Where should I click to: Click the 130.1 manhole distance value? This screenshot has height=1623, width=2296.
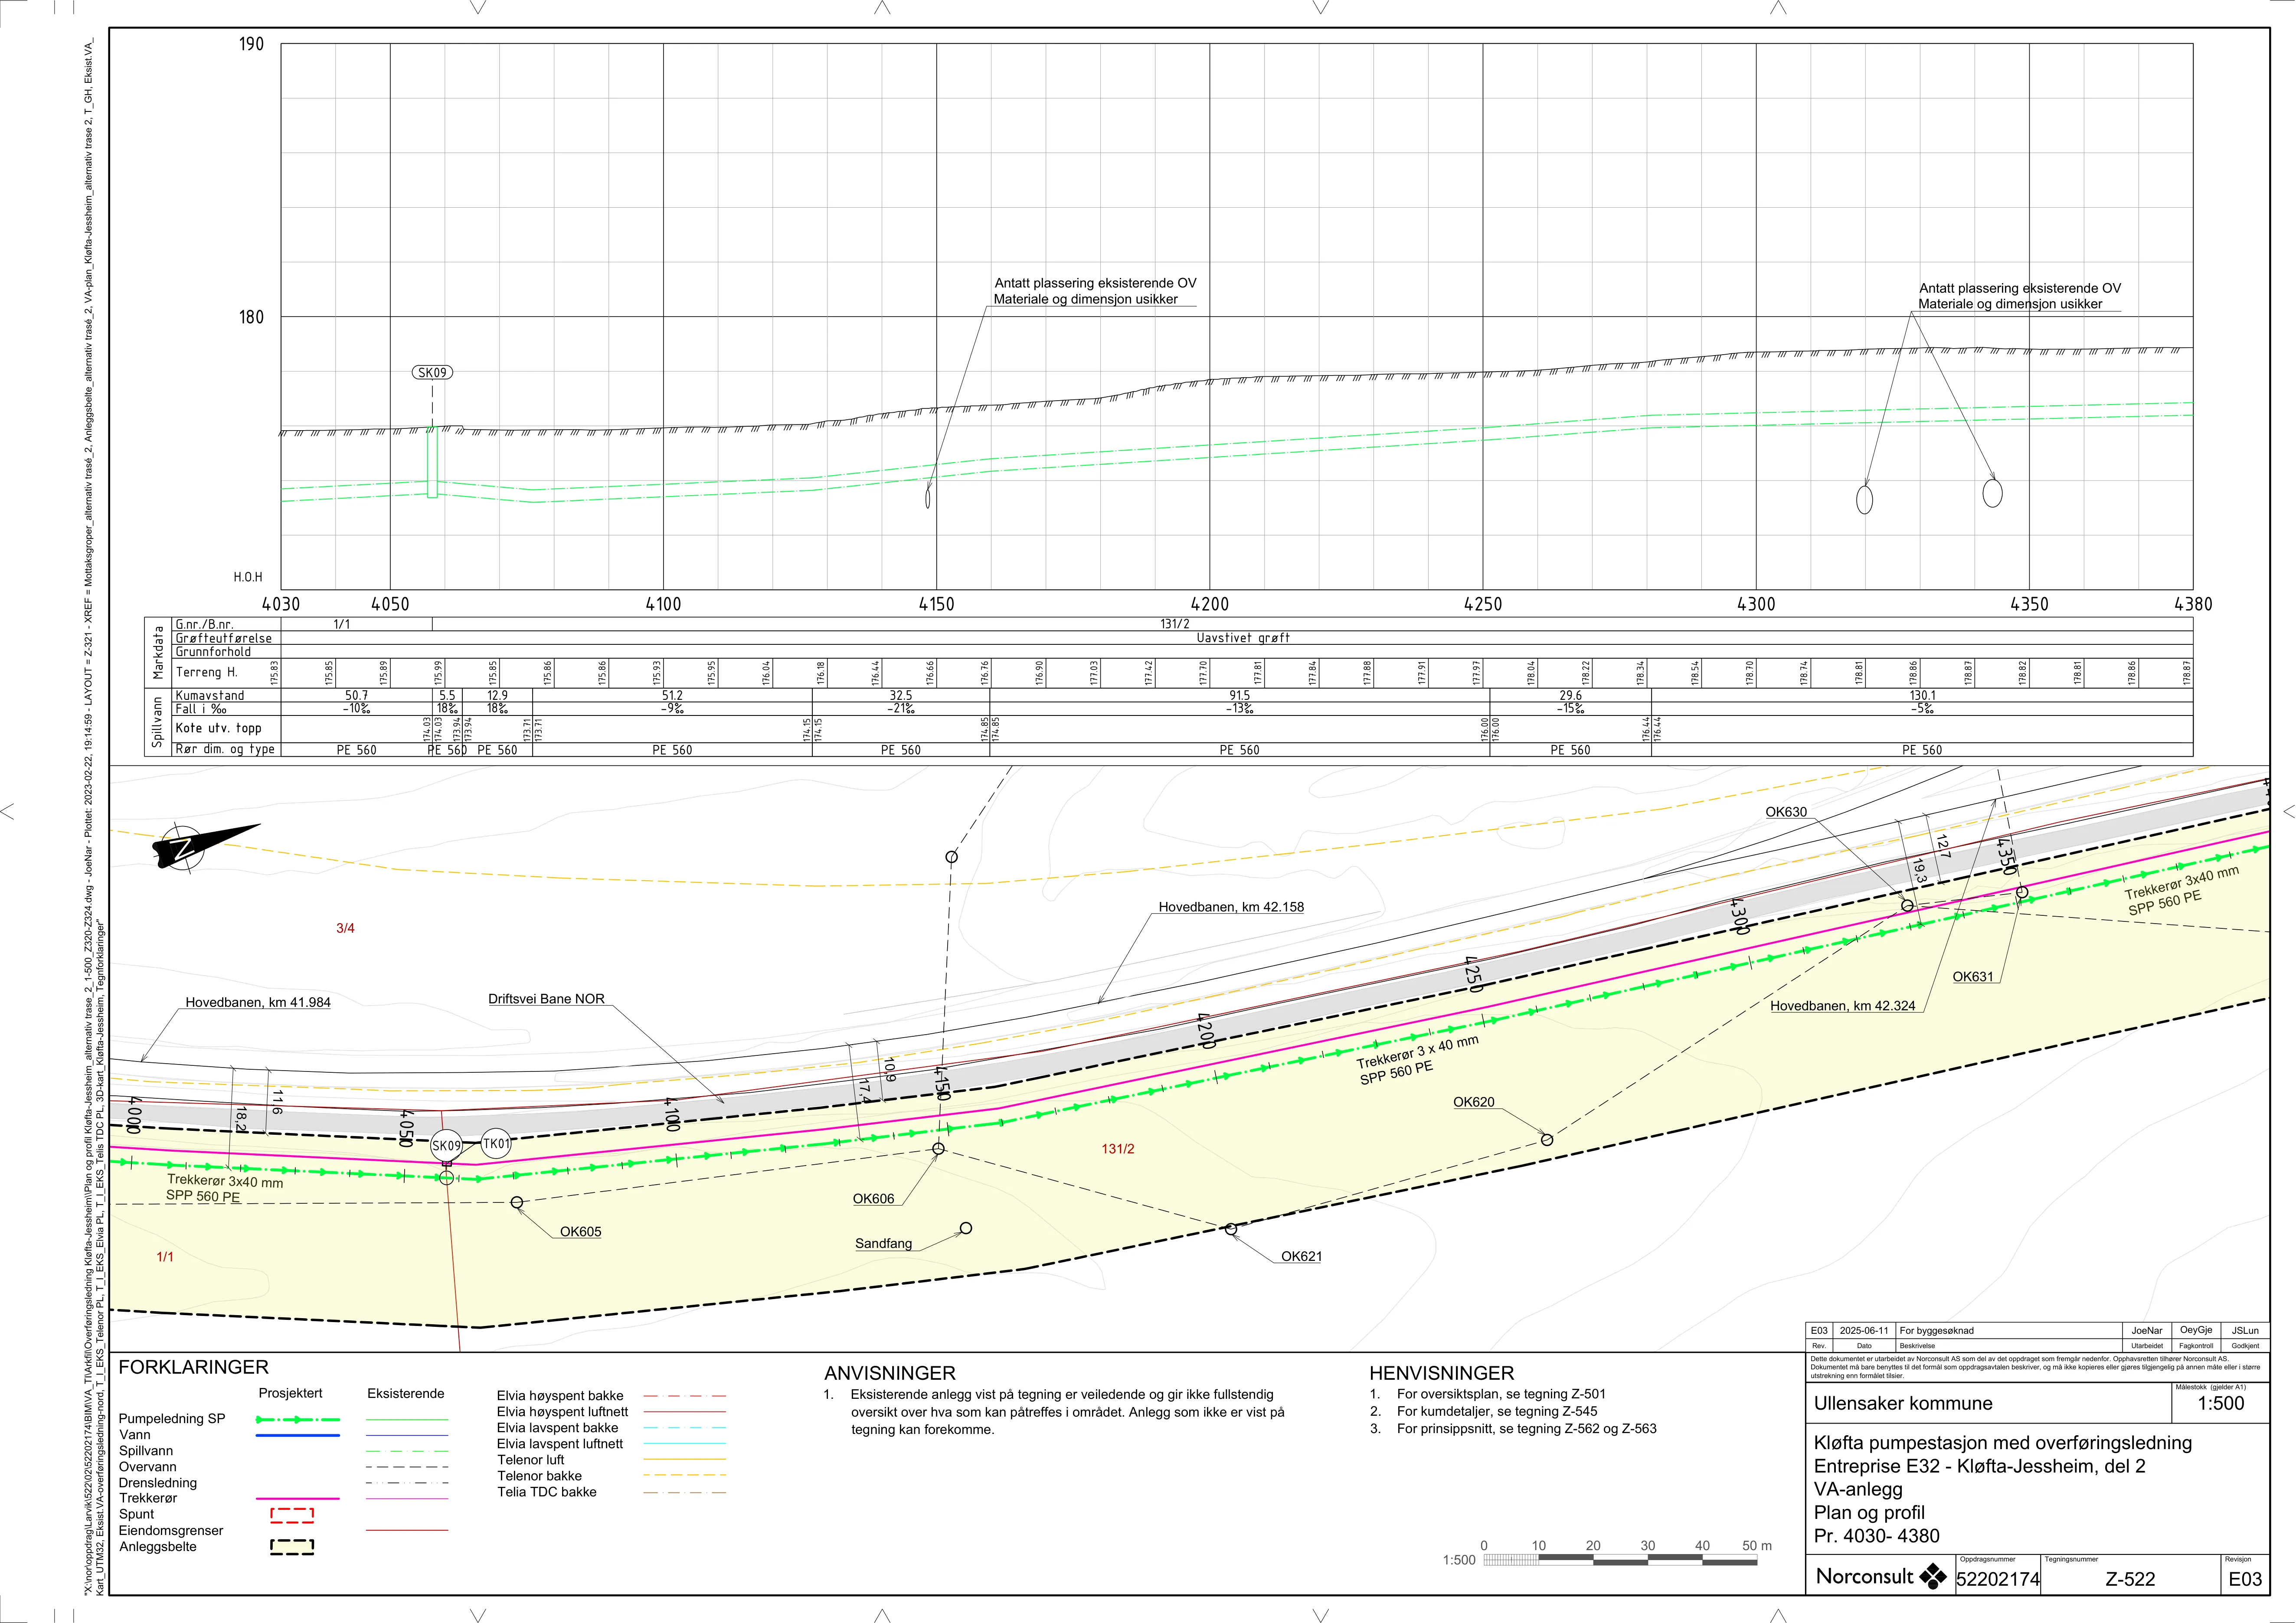pyautogui.click(x=1922, y=696)
